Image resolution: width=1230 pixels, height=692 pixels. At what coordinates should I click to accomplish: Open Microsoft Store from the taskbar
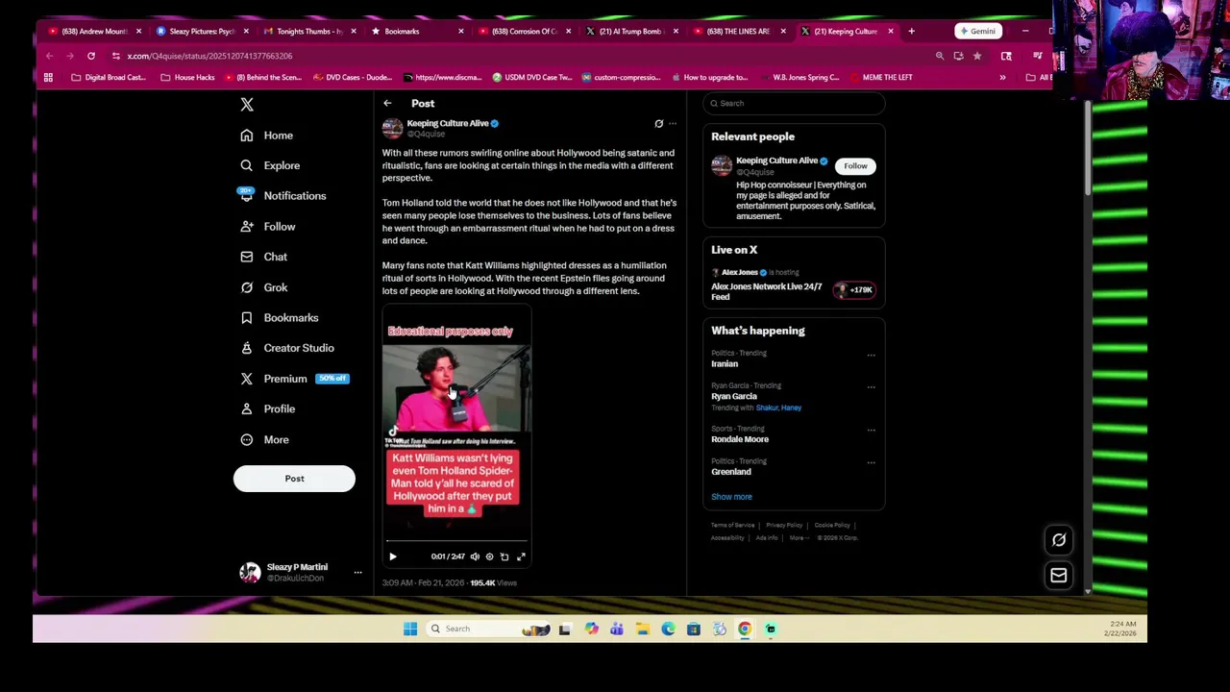[x=694, y=630]
